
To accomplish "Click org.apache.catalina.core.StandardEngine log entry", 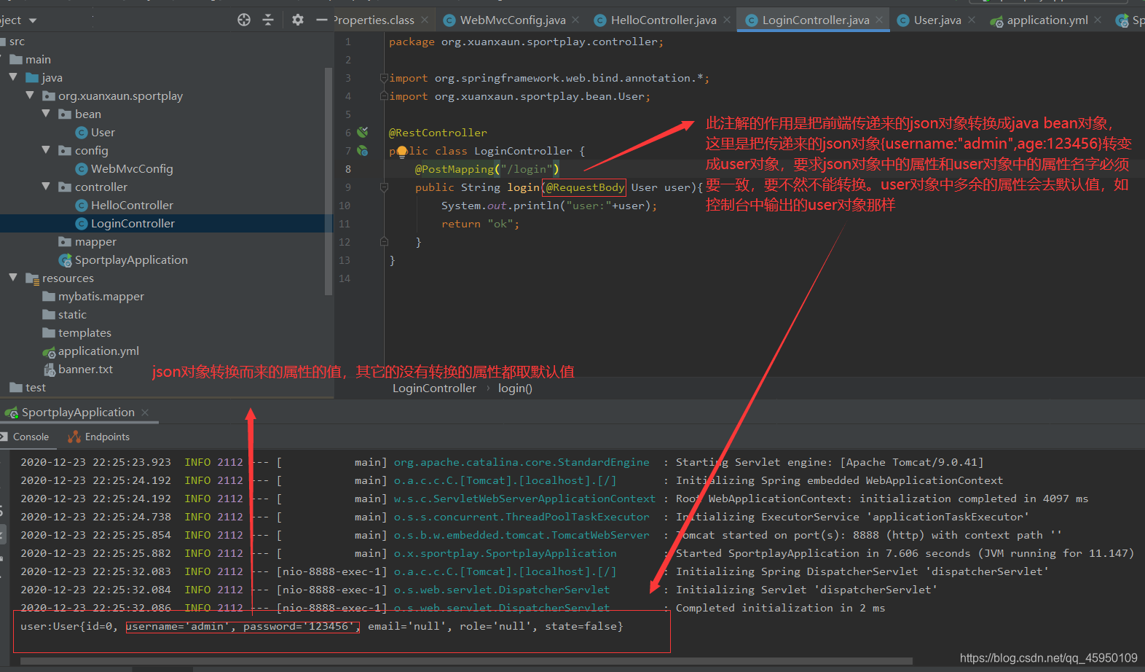I will (x=522, y=462).
